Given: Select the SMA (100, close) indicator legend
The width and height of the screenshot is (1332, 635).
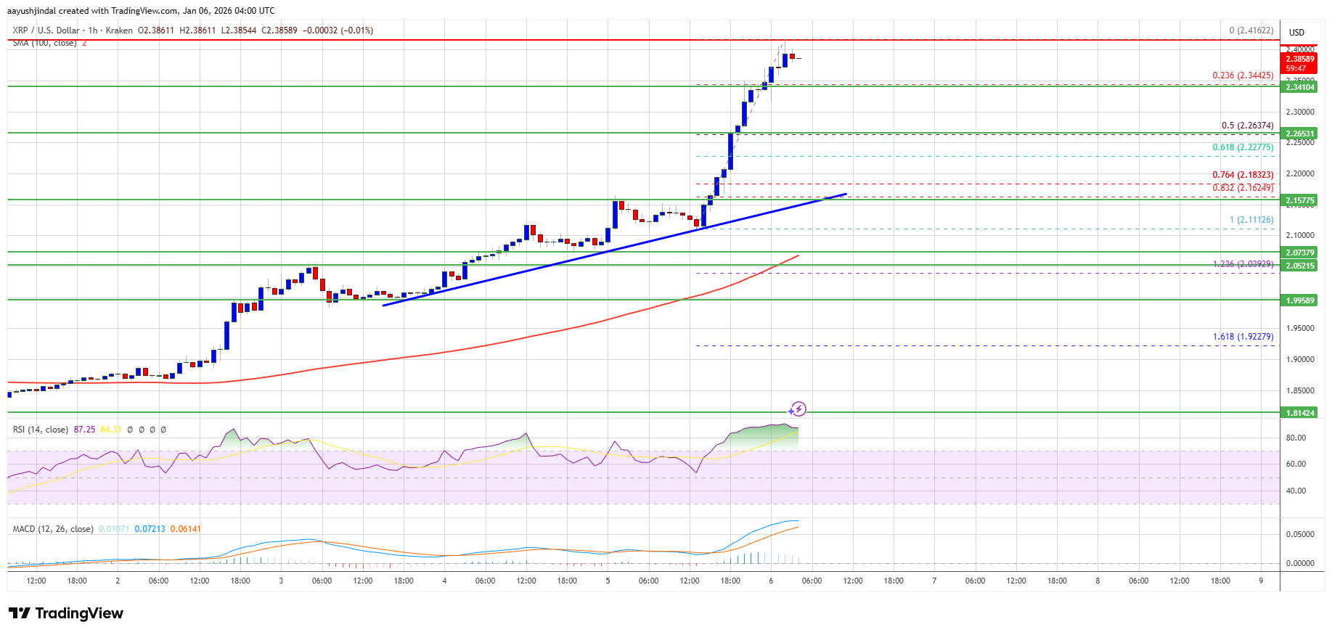Looking at the screenshot, I should [44, 43].
